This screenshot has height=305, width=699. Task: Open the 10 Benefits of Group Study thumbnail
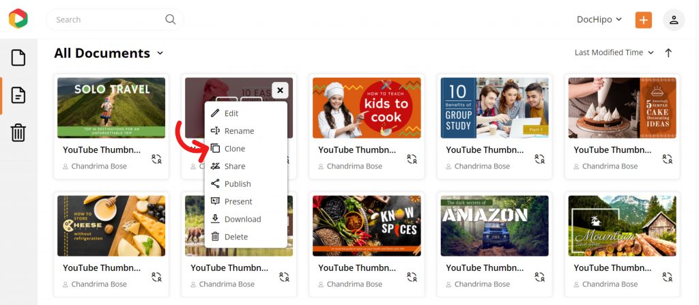pyautogui.click(x=494, y=108)
